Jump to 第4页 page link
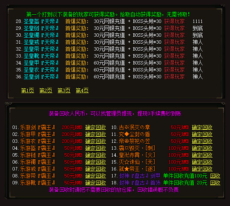The image size is (230, 206). click(82, 90)
